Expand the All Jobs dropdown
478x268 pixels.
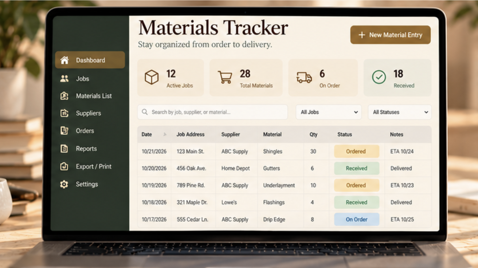point(329,112)
